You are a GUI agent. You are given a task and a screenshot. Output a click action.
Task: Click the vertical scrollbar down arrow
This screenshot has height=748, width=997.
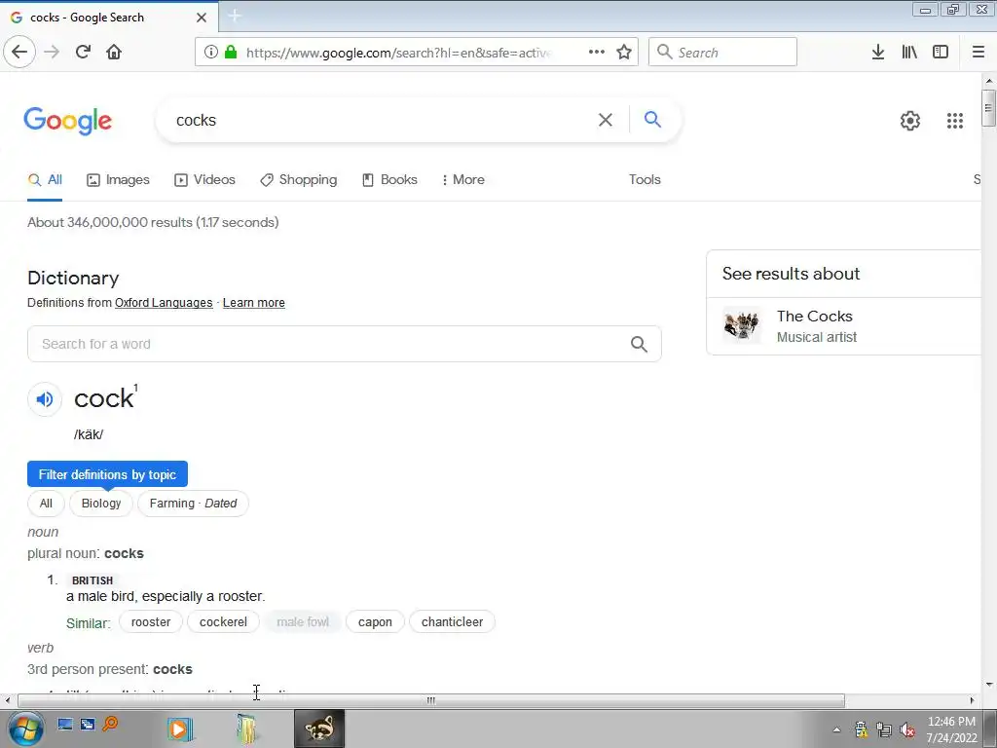[x=989, y=685]
